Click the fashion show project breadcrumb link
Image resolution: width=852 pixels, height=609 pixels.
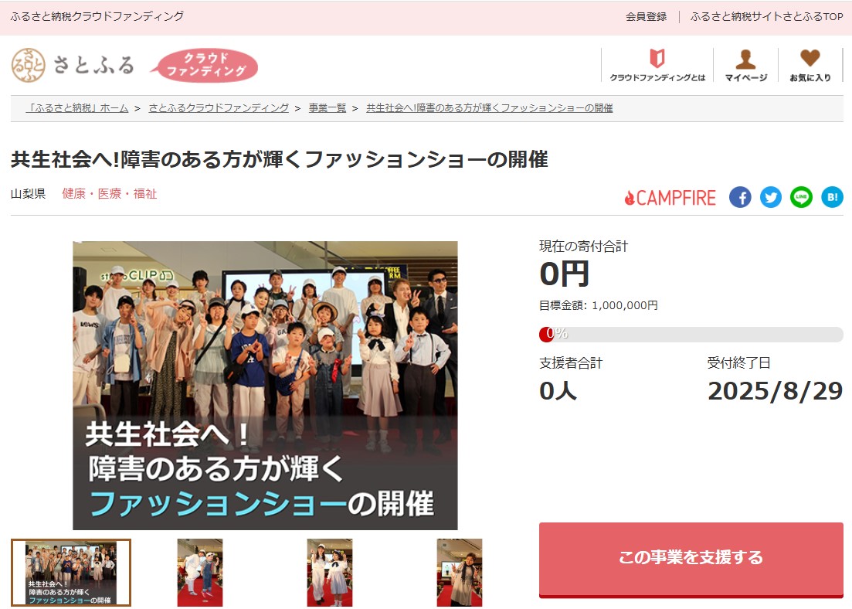click(x=490, y=108)
